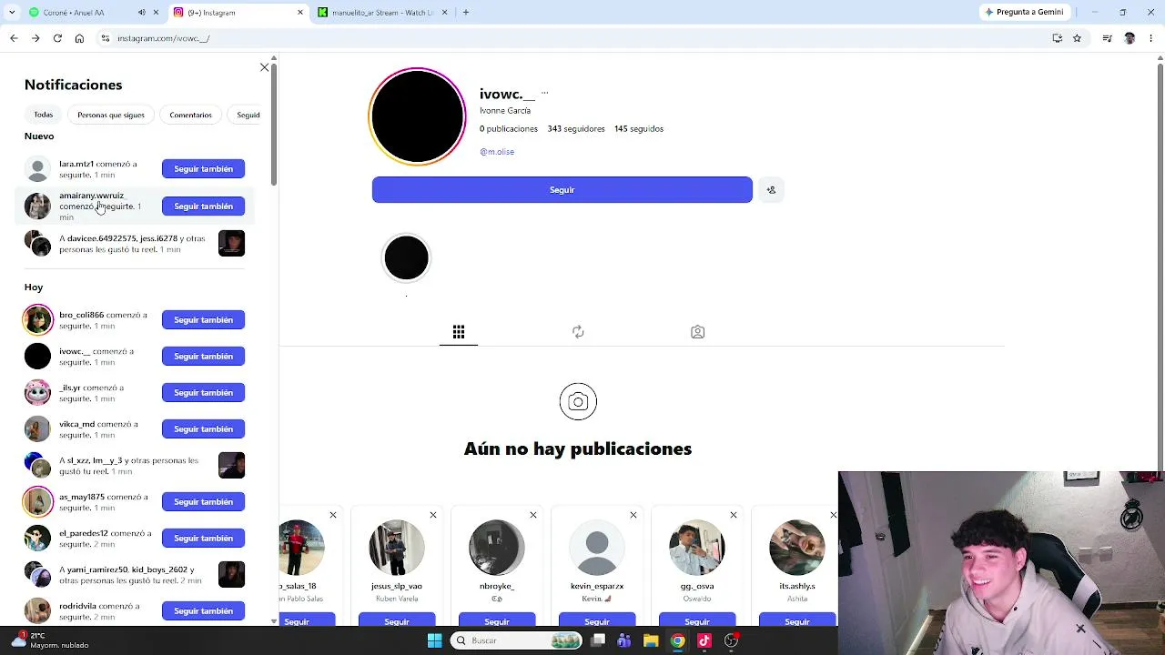Open the media controls icon in Chrome toolbar
The image size is (1165, 655).
(1107, 38)
